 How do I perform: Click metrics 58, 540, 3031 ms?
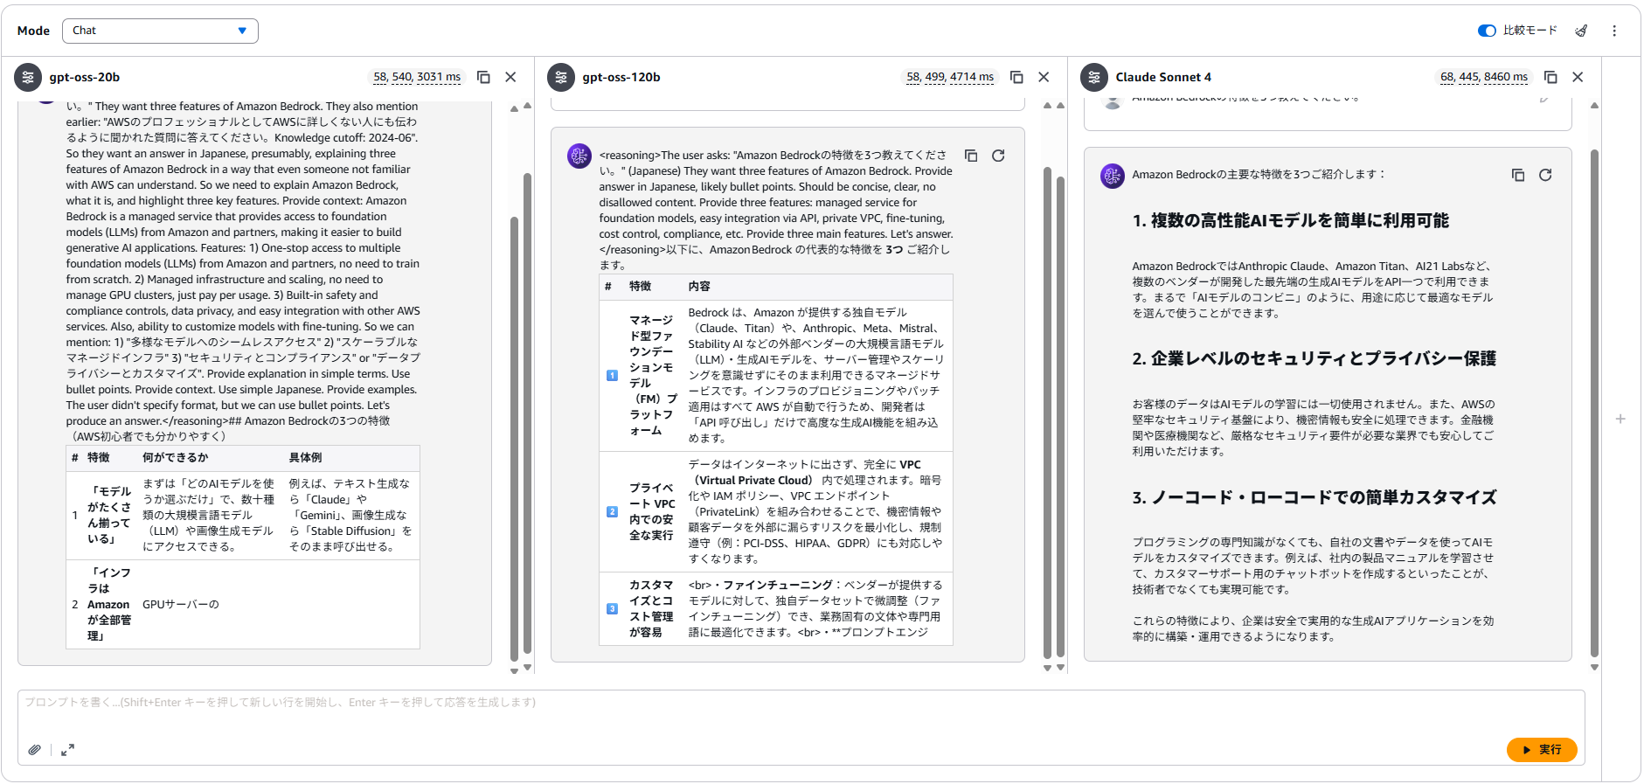[x=417, y=77]
